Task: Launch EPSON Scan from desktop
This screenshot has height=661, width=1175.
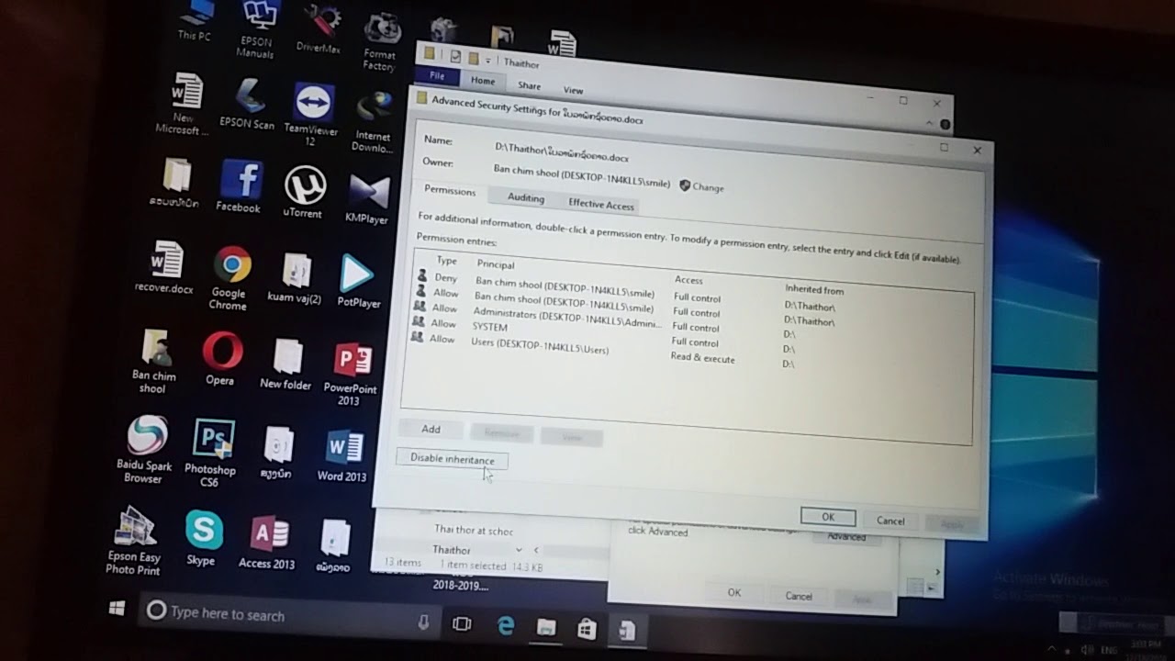Action: (x=246, y=103)
